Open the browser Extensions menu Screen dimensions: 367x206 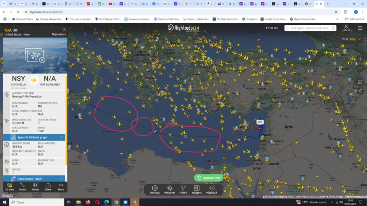[346, 12]
